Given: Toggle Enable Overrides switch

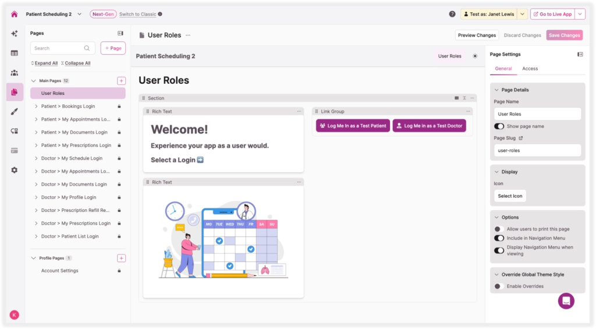Looking at the screenshot, I should (499, 286).
